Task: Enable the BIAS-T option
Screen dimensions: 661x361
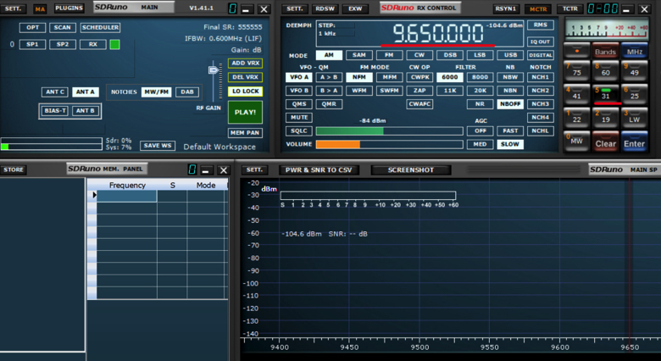Action: click(x=55, y=111)
